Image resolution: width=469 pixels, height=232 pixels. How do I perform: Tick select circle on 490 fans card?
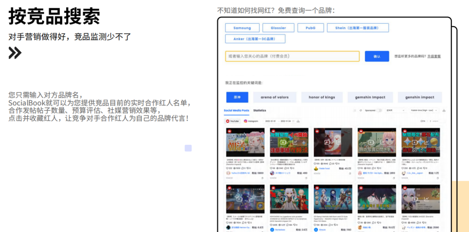(306, 131)
